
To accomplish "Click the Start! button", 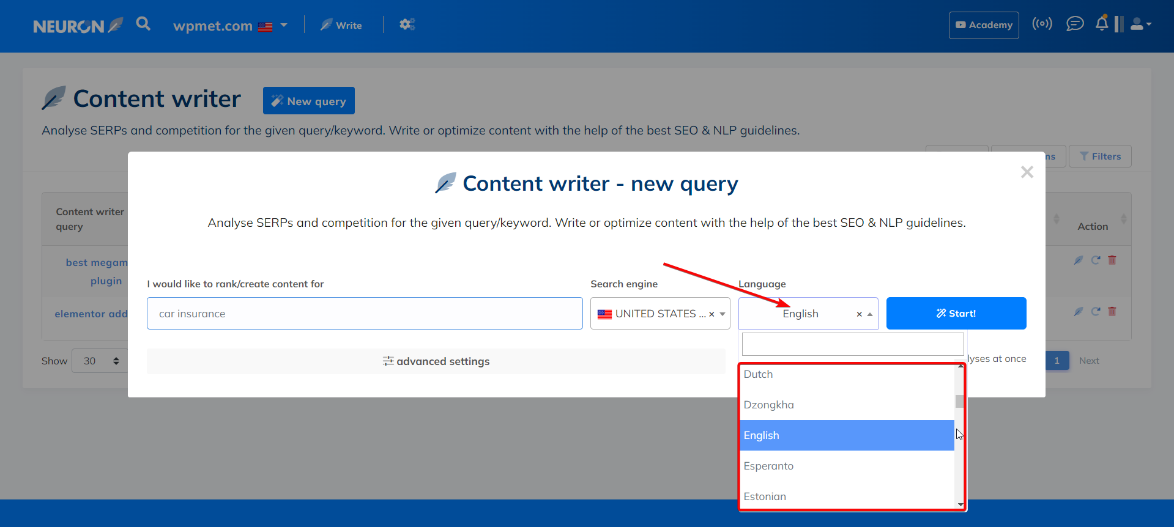I will 956,314.
